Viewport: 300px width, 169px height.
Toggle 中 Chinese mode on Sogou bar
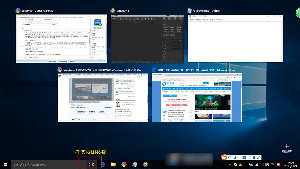tap(230, 158)
